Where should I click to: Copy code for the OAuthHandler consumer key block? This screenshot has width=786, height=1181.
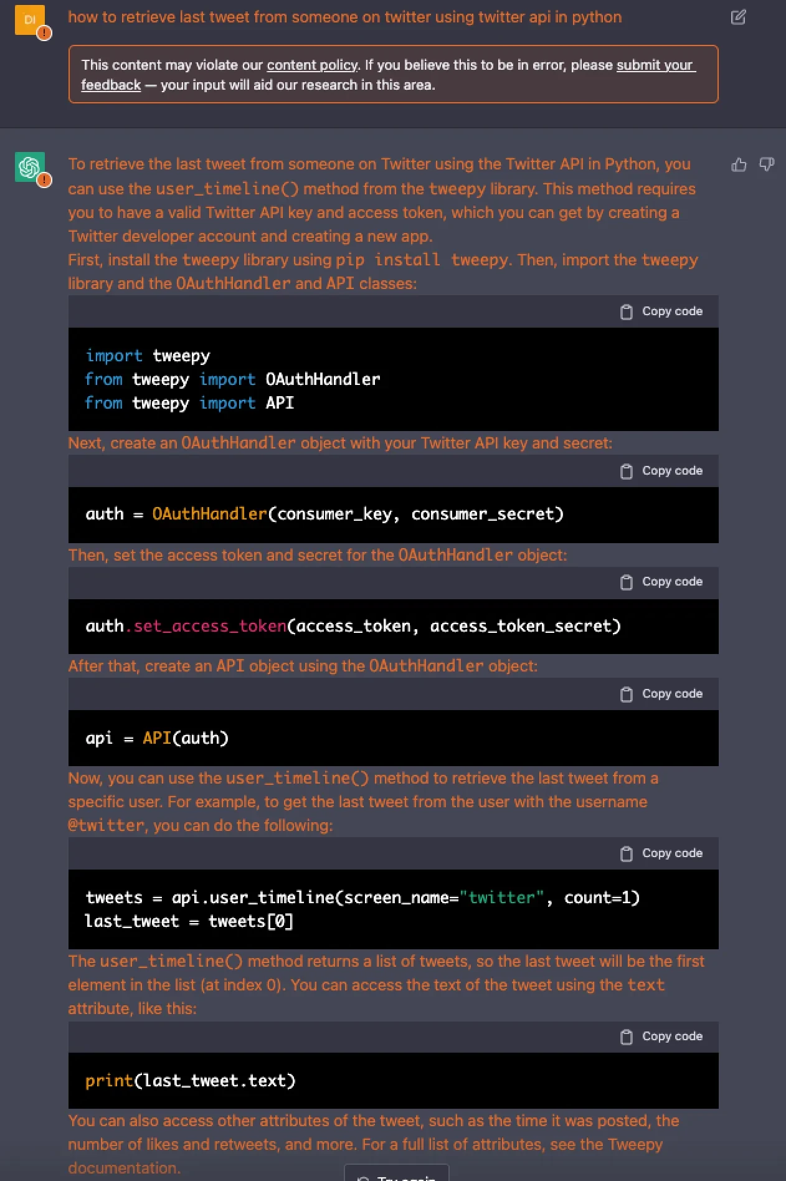coord(661,471)
